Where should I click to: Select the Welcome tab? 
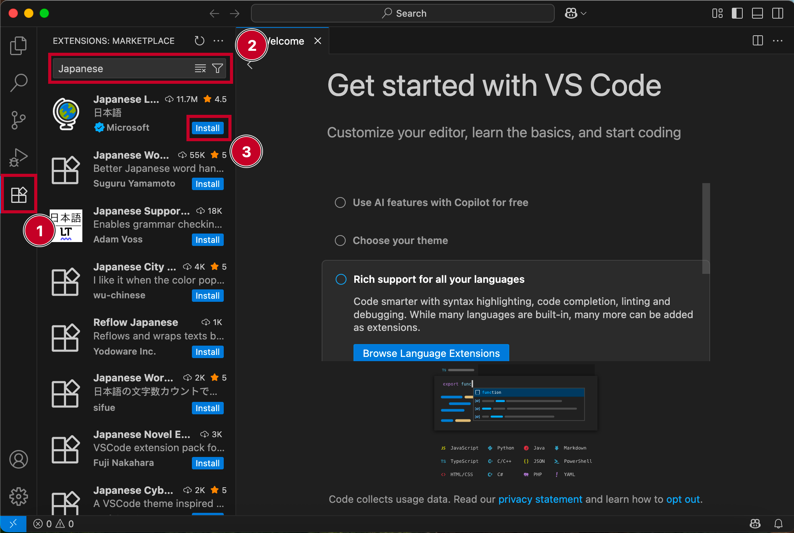(283, 41)
